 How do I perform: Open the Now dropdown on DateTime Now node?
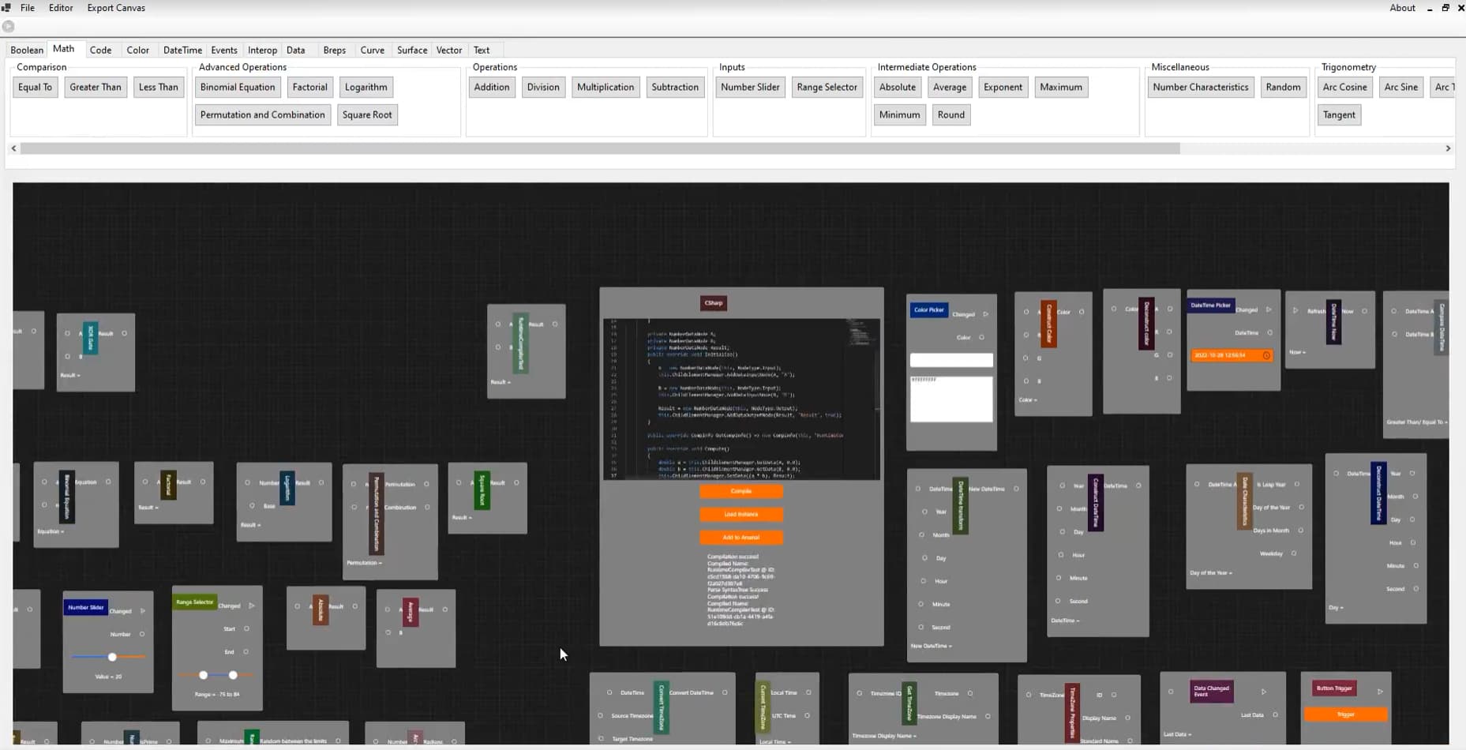[x=1297, y=352]
